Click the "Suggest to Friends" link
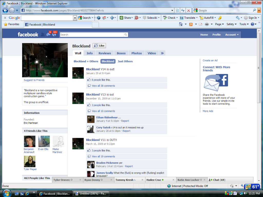The image size is (263, 197). (x=34, y=80)
